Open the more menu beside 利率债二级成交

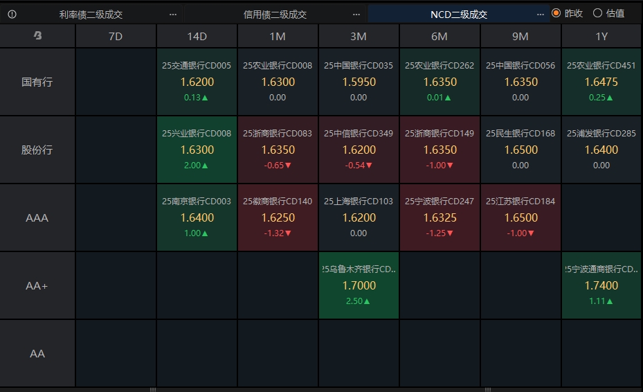173,14
